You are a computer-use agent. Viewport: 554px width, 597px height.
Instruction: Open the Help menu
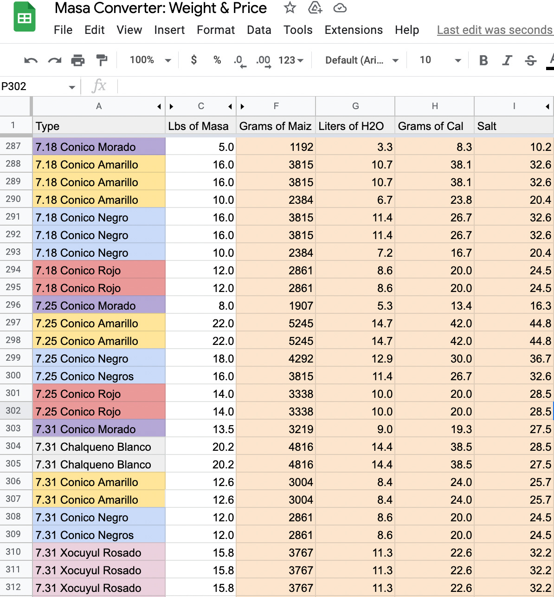tap(407, 30)
